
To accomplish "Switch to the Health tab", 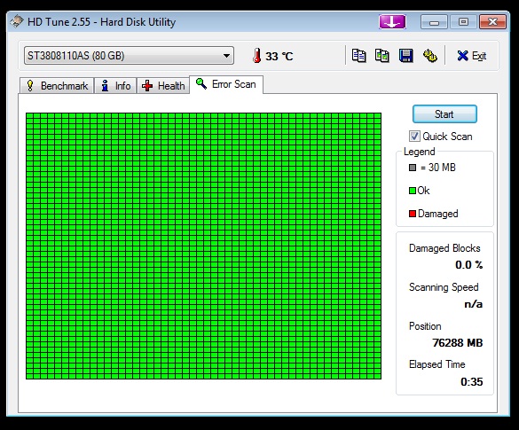I will tap(163, 86).
